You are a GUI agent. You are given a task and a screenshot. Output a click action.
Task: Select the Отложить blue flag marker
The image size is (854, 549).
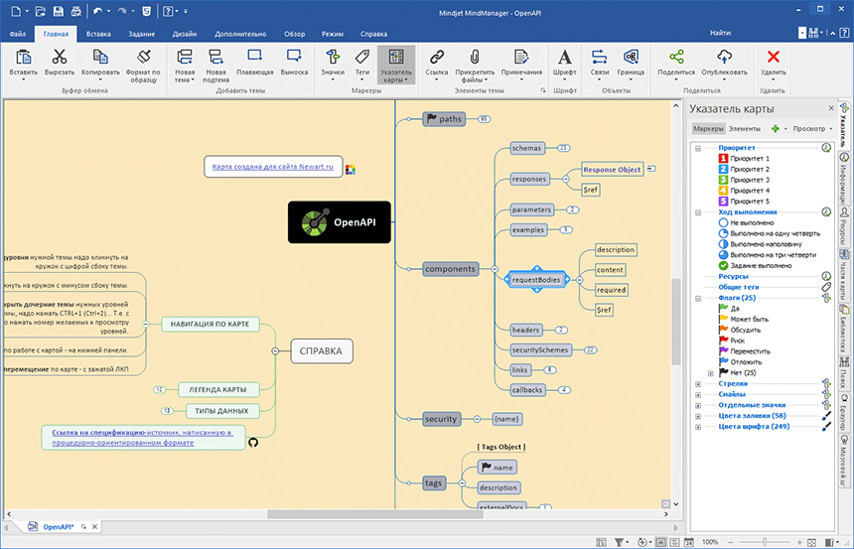coord(740,361)
